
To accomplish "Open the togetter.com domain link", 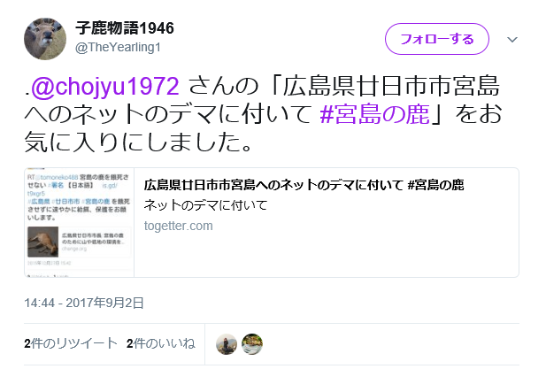I will (x=178, y=226).
